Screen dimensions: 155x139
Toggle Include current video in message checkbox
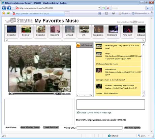[x=78, y=112]
